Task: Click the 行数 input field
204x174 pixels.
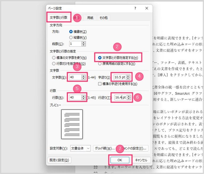Action: tap(75, 97)
